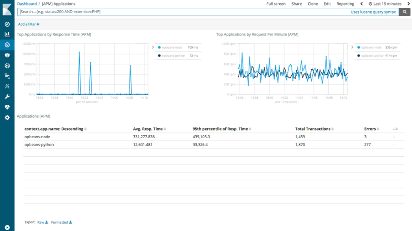Open the Reporting menu item
Viewport: 412px width, 231px height.
[345, 4]
